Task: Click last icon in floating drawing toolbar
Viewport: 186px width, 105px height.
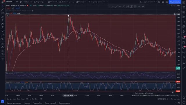Action: tap(143, 6)
